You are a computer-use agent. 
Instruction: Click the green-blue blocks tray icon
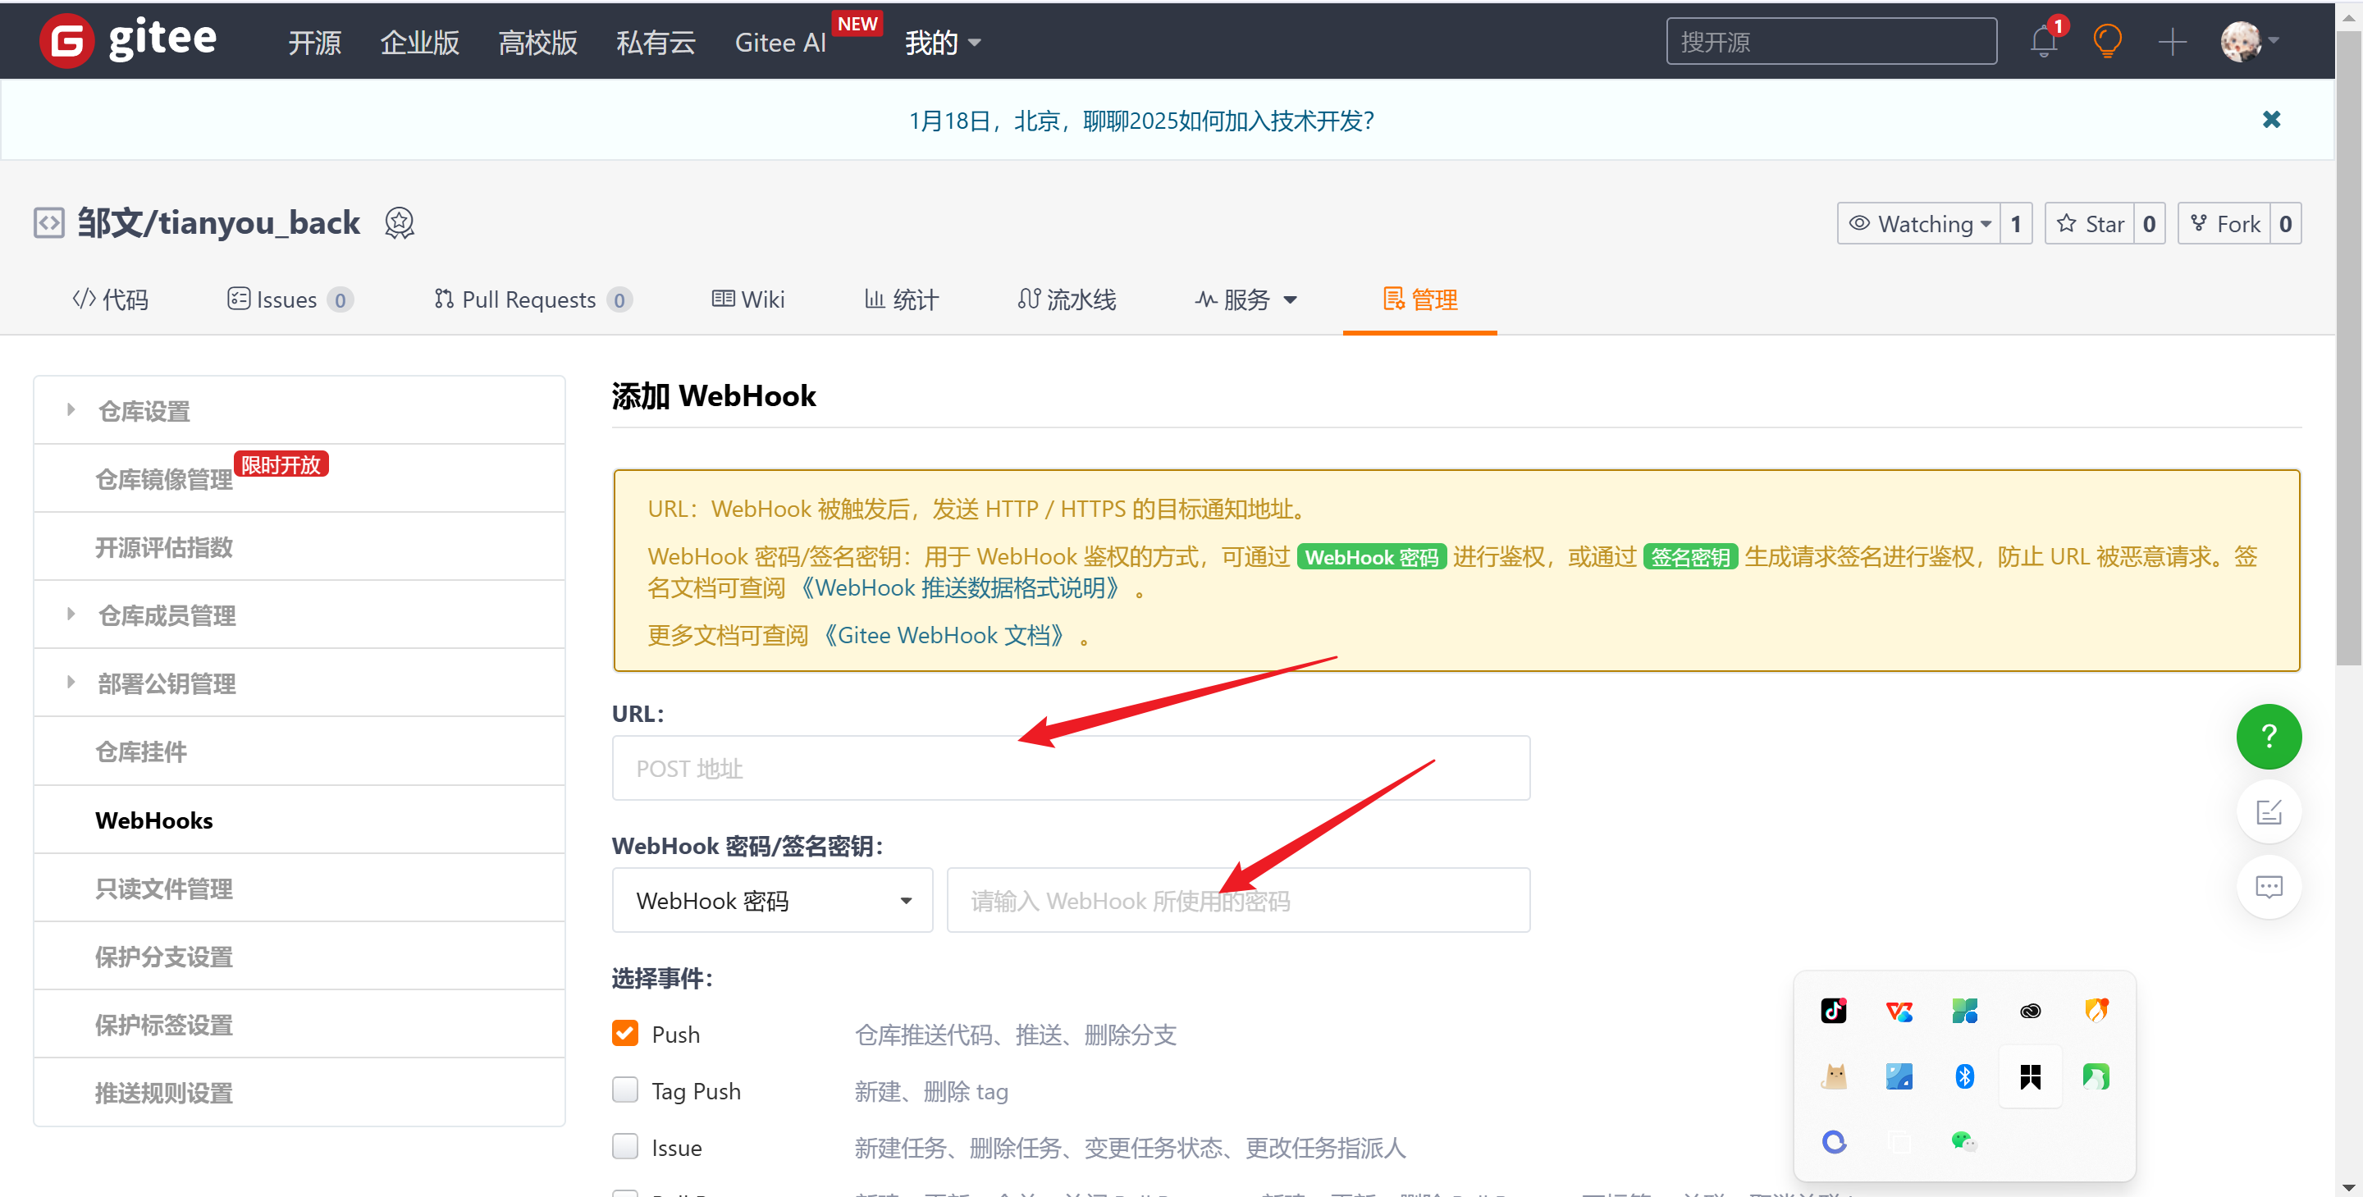(x=1965, y=1010)
